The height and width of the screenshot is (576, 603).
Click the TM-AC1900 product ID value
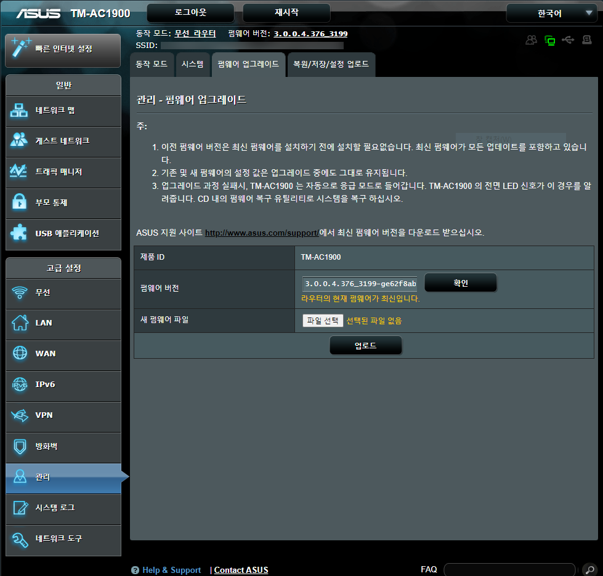pyautogui.click(x=321, y=257)
